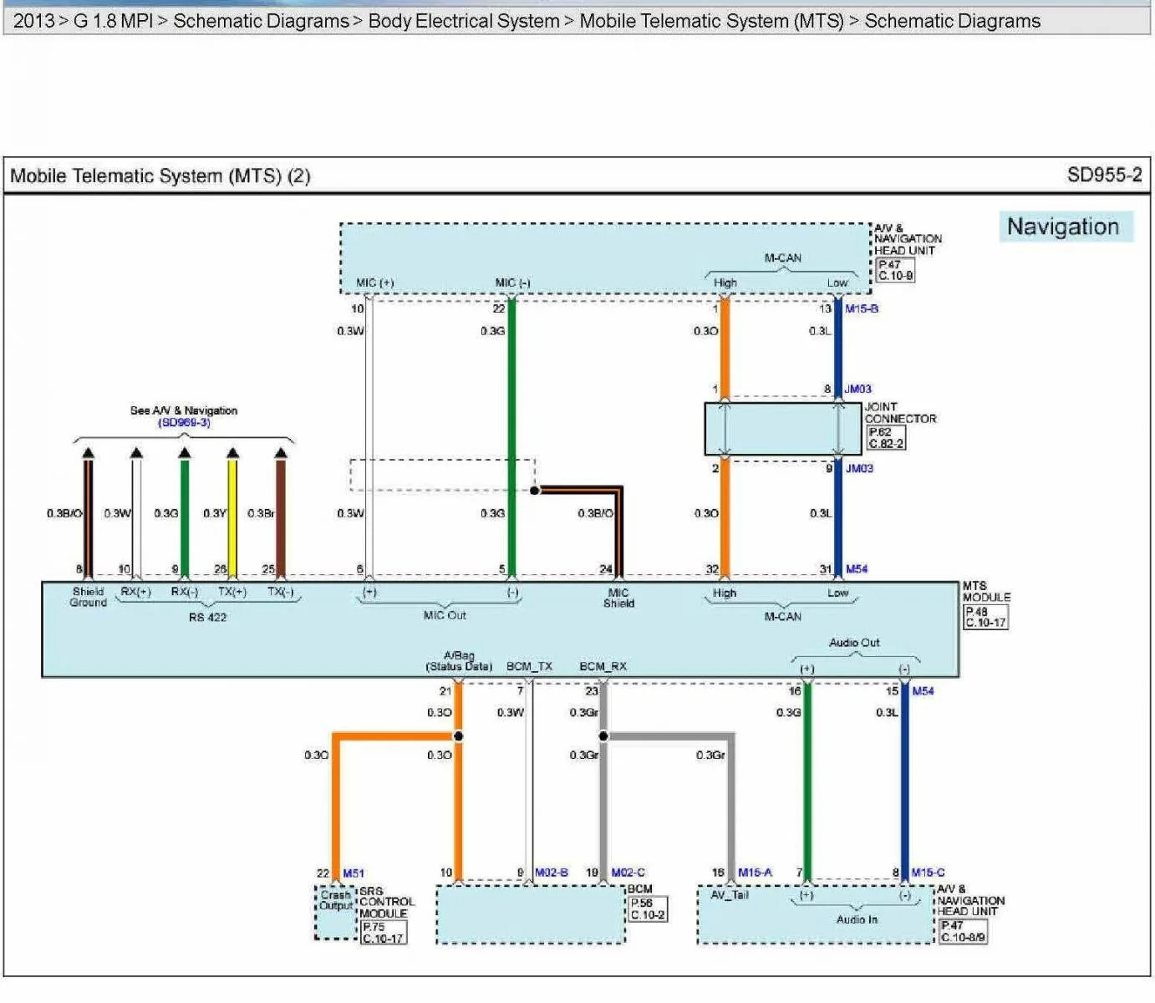Screen dimensions: 1155x1003
Task: Click head unit reference 'P.47 C.10-8/9'
Action: tap(964, 932)
